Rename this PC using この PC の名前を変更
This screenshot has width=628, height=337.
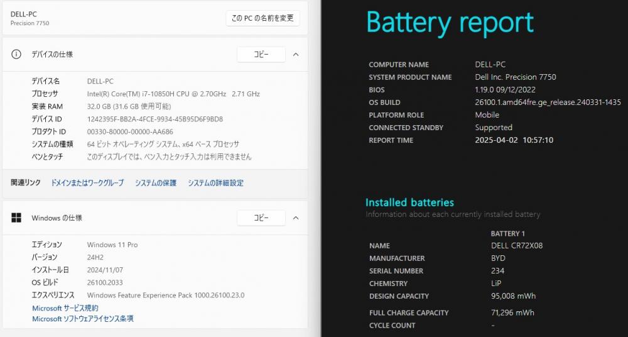tap(263, 18)
